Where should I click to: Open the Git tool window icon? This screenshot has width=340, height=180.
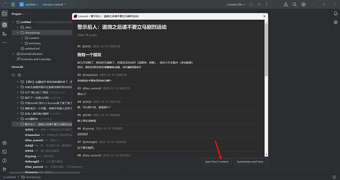point(4,169)
